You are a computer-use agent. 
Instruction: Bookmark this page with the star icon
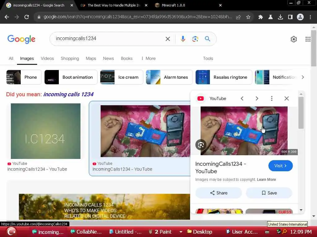tap(248, 17)
